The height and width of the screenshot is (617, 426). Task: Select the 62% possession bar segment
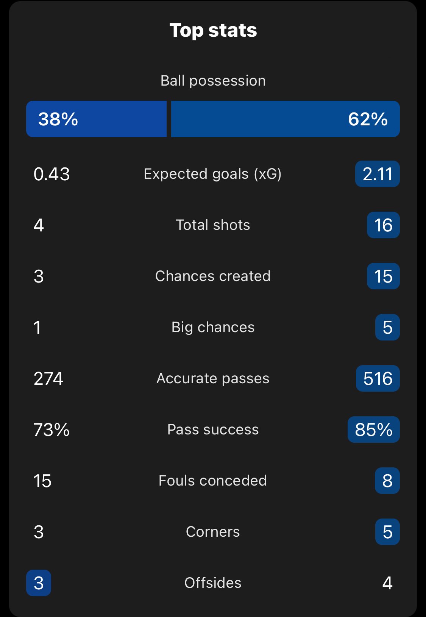(286, 119)
